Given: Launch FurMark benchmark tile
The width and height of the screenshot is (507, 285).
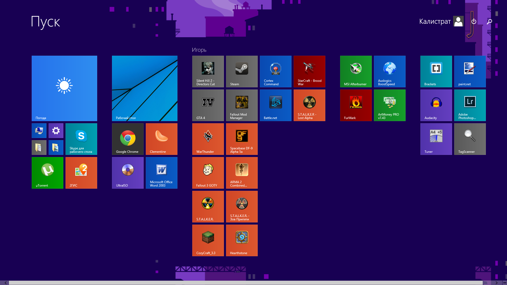Looking at the screenshot, I should click(x=356, y=105).
